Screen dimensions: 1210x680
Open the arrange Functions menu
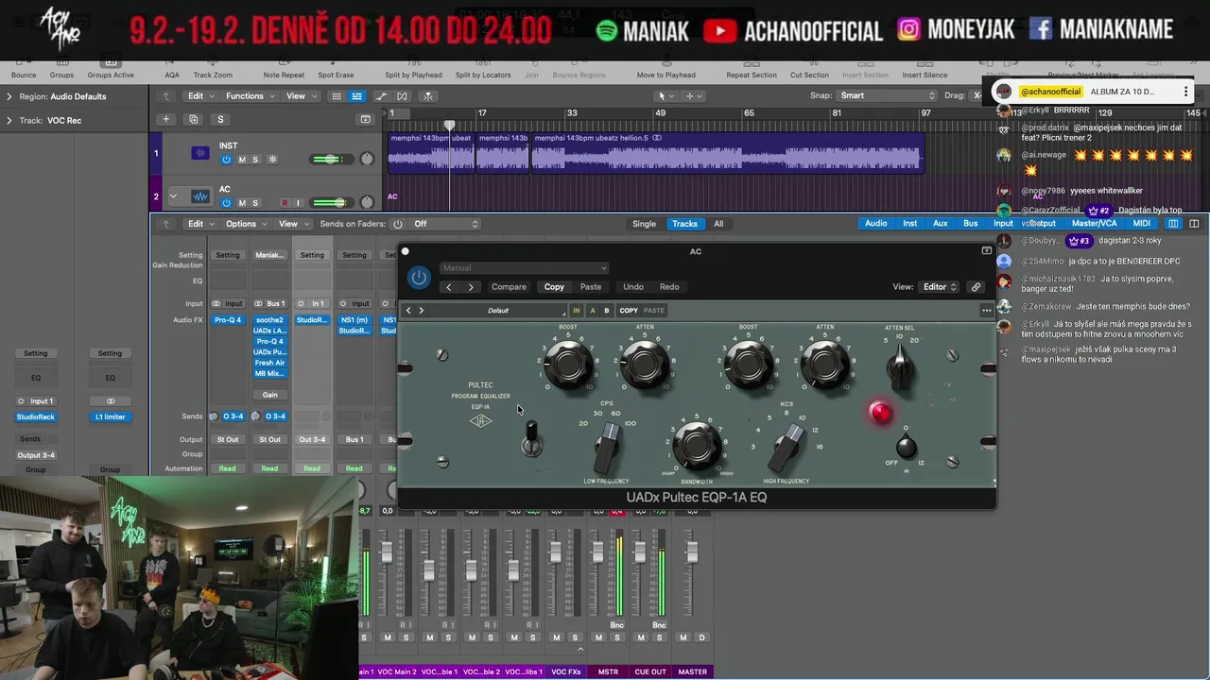click(x=250, y=96)
